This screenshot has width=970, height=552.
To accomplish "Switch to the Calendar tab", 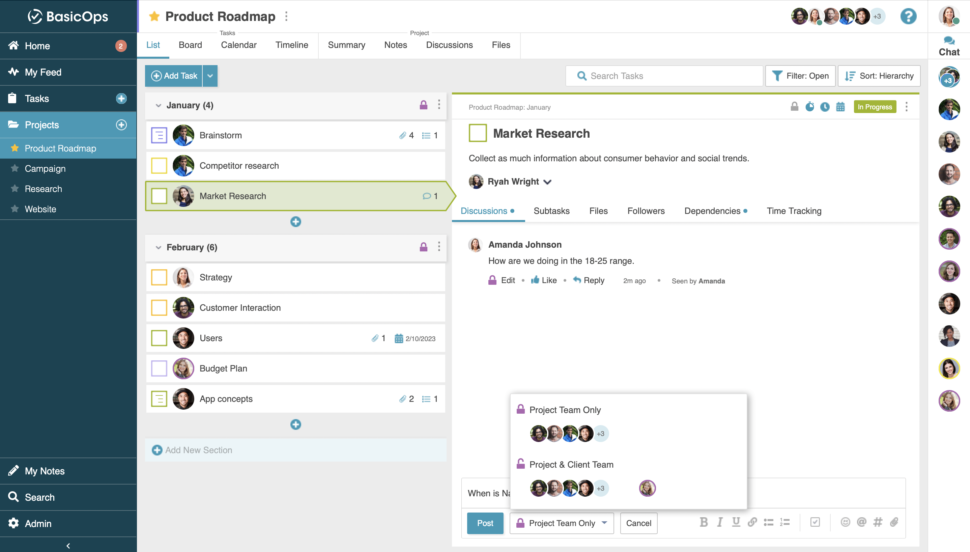I will [x=239, y=45].
